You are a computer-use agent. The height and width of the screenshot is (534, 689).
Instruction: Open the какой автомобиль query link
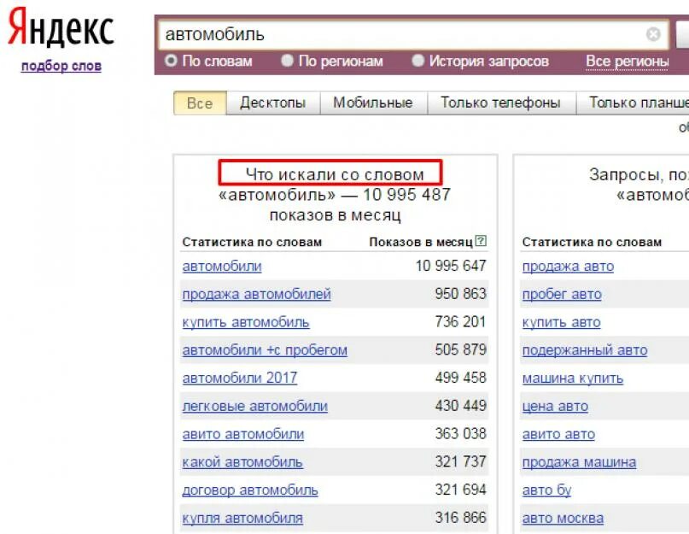coord(242,462)
